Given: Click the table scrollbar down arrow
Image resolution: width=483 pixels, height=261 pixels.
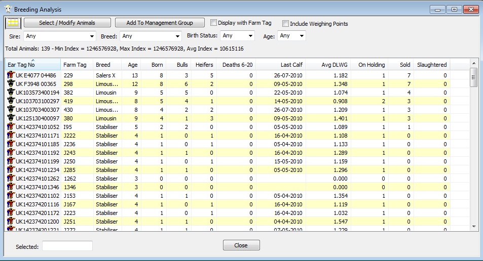Looking at the screenshot, I should (x=474, y=227).
